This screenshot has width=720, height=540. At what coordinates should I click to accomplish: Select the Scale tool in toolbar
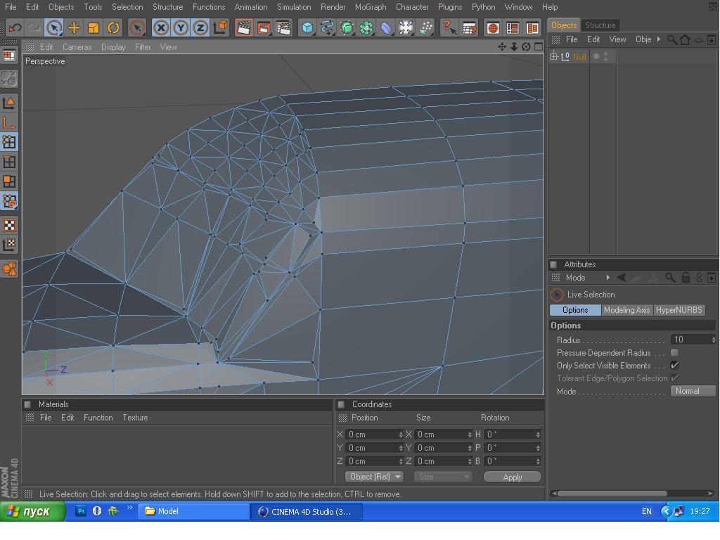(94, 28)
